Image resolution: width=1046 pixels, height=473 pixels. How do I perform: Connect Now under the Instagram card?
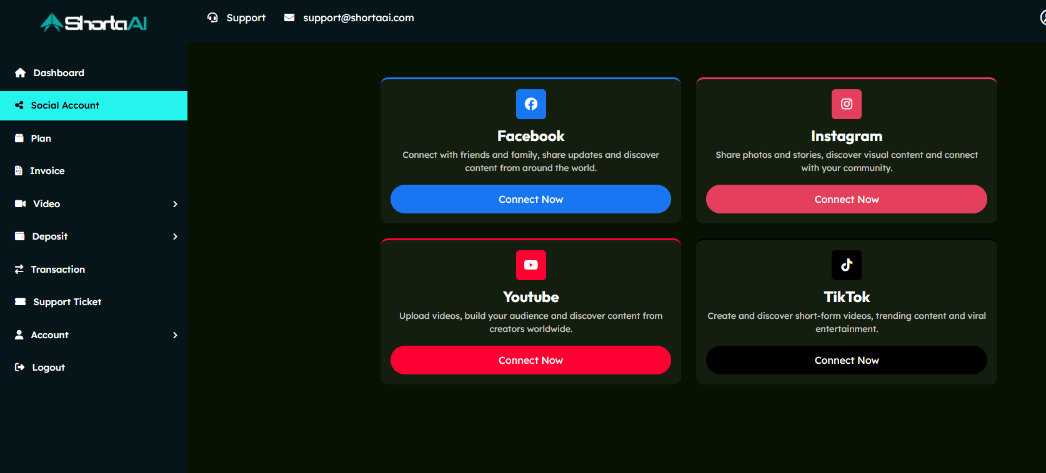[847, 199]
